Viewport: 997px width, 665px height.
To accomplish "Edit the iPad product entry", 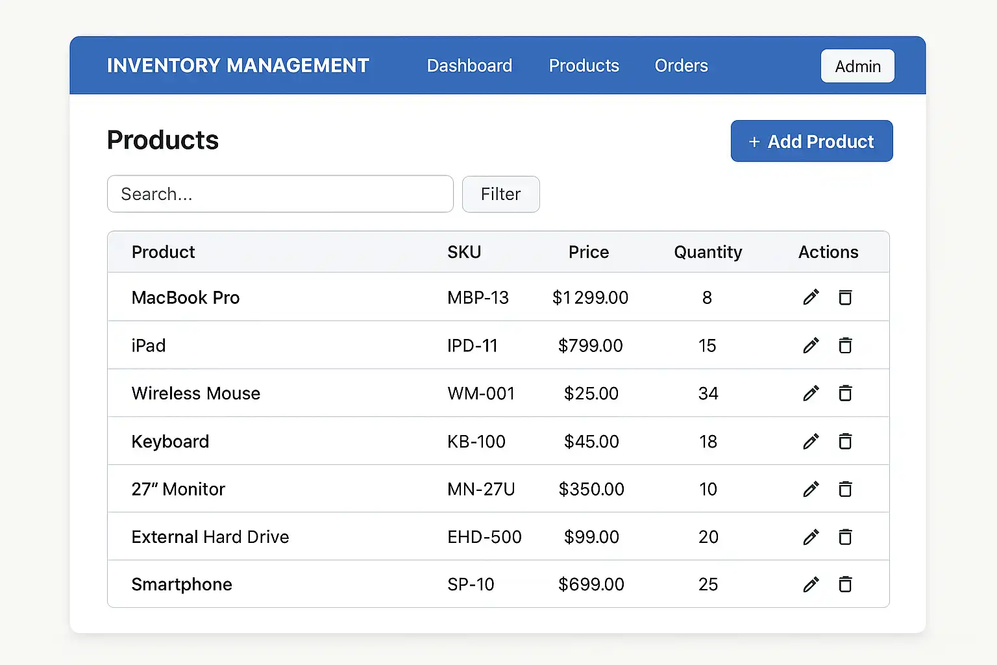I will (x=811, y=345).
